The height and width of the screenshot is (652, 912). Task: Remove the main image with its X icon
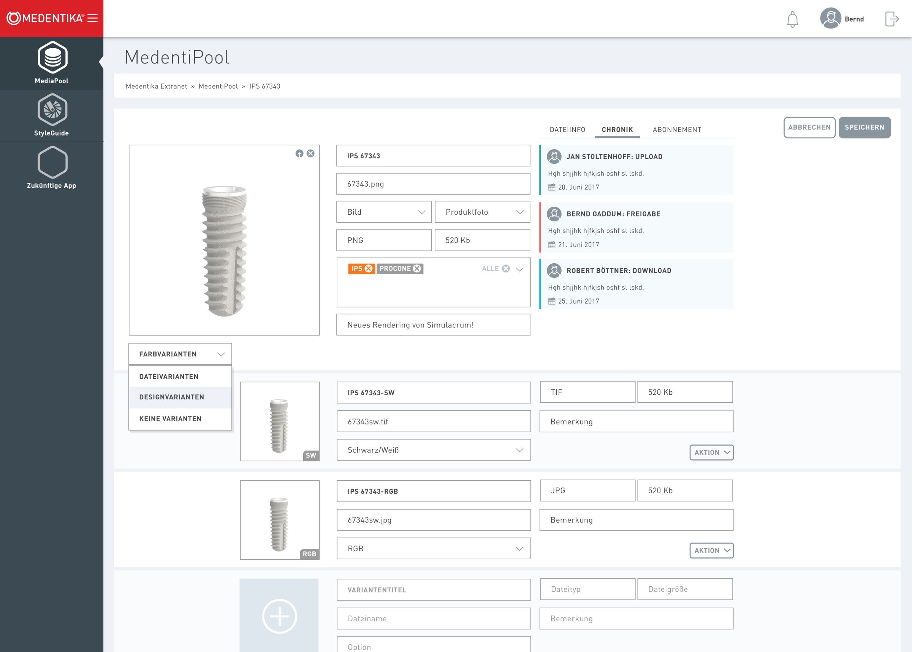(311, 154)
